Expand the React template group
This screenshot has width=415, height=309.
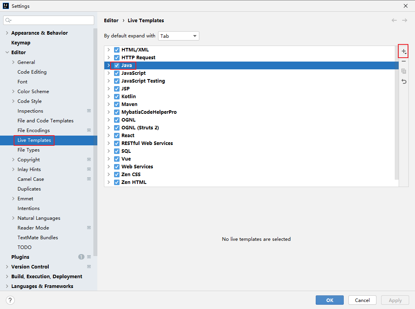[x=109, y=136]
